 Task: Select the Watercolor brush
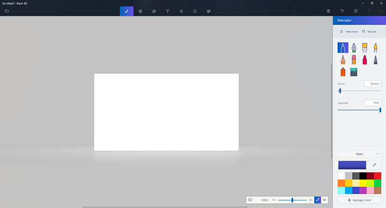375,48
